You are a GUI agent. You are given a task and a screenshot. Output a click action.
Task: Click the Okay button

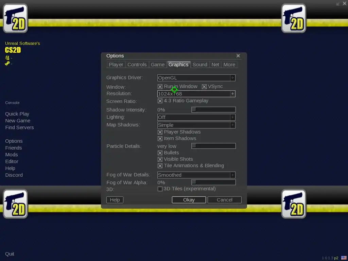click(x=189, y=200)
